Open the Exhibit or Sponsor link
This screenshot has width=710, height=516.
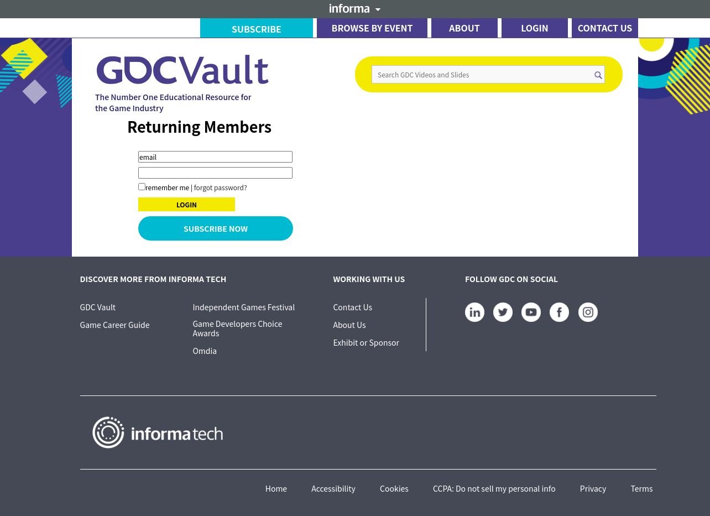(x=366, y=342)
